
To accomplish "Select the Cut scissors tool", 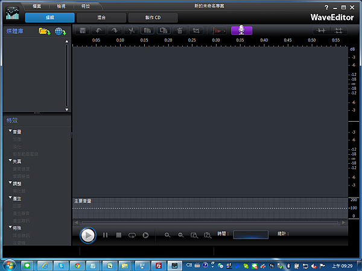I will click(x=131, y=31).
